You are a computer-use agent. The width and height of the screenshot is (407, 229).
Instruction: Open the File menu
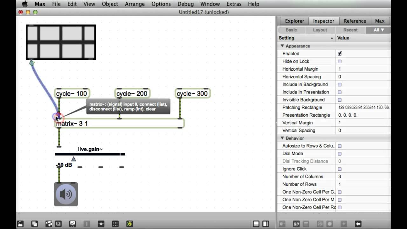[56, 4]
